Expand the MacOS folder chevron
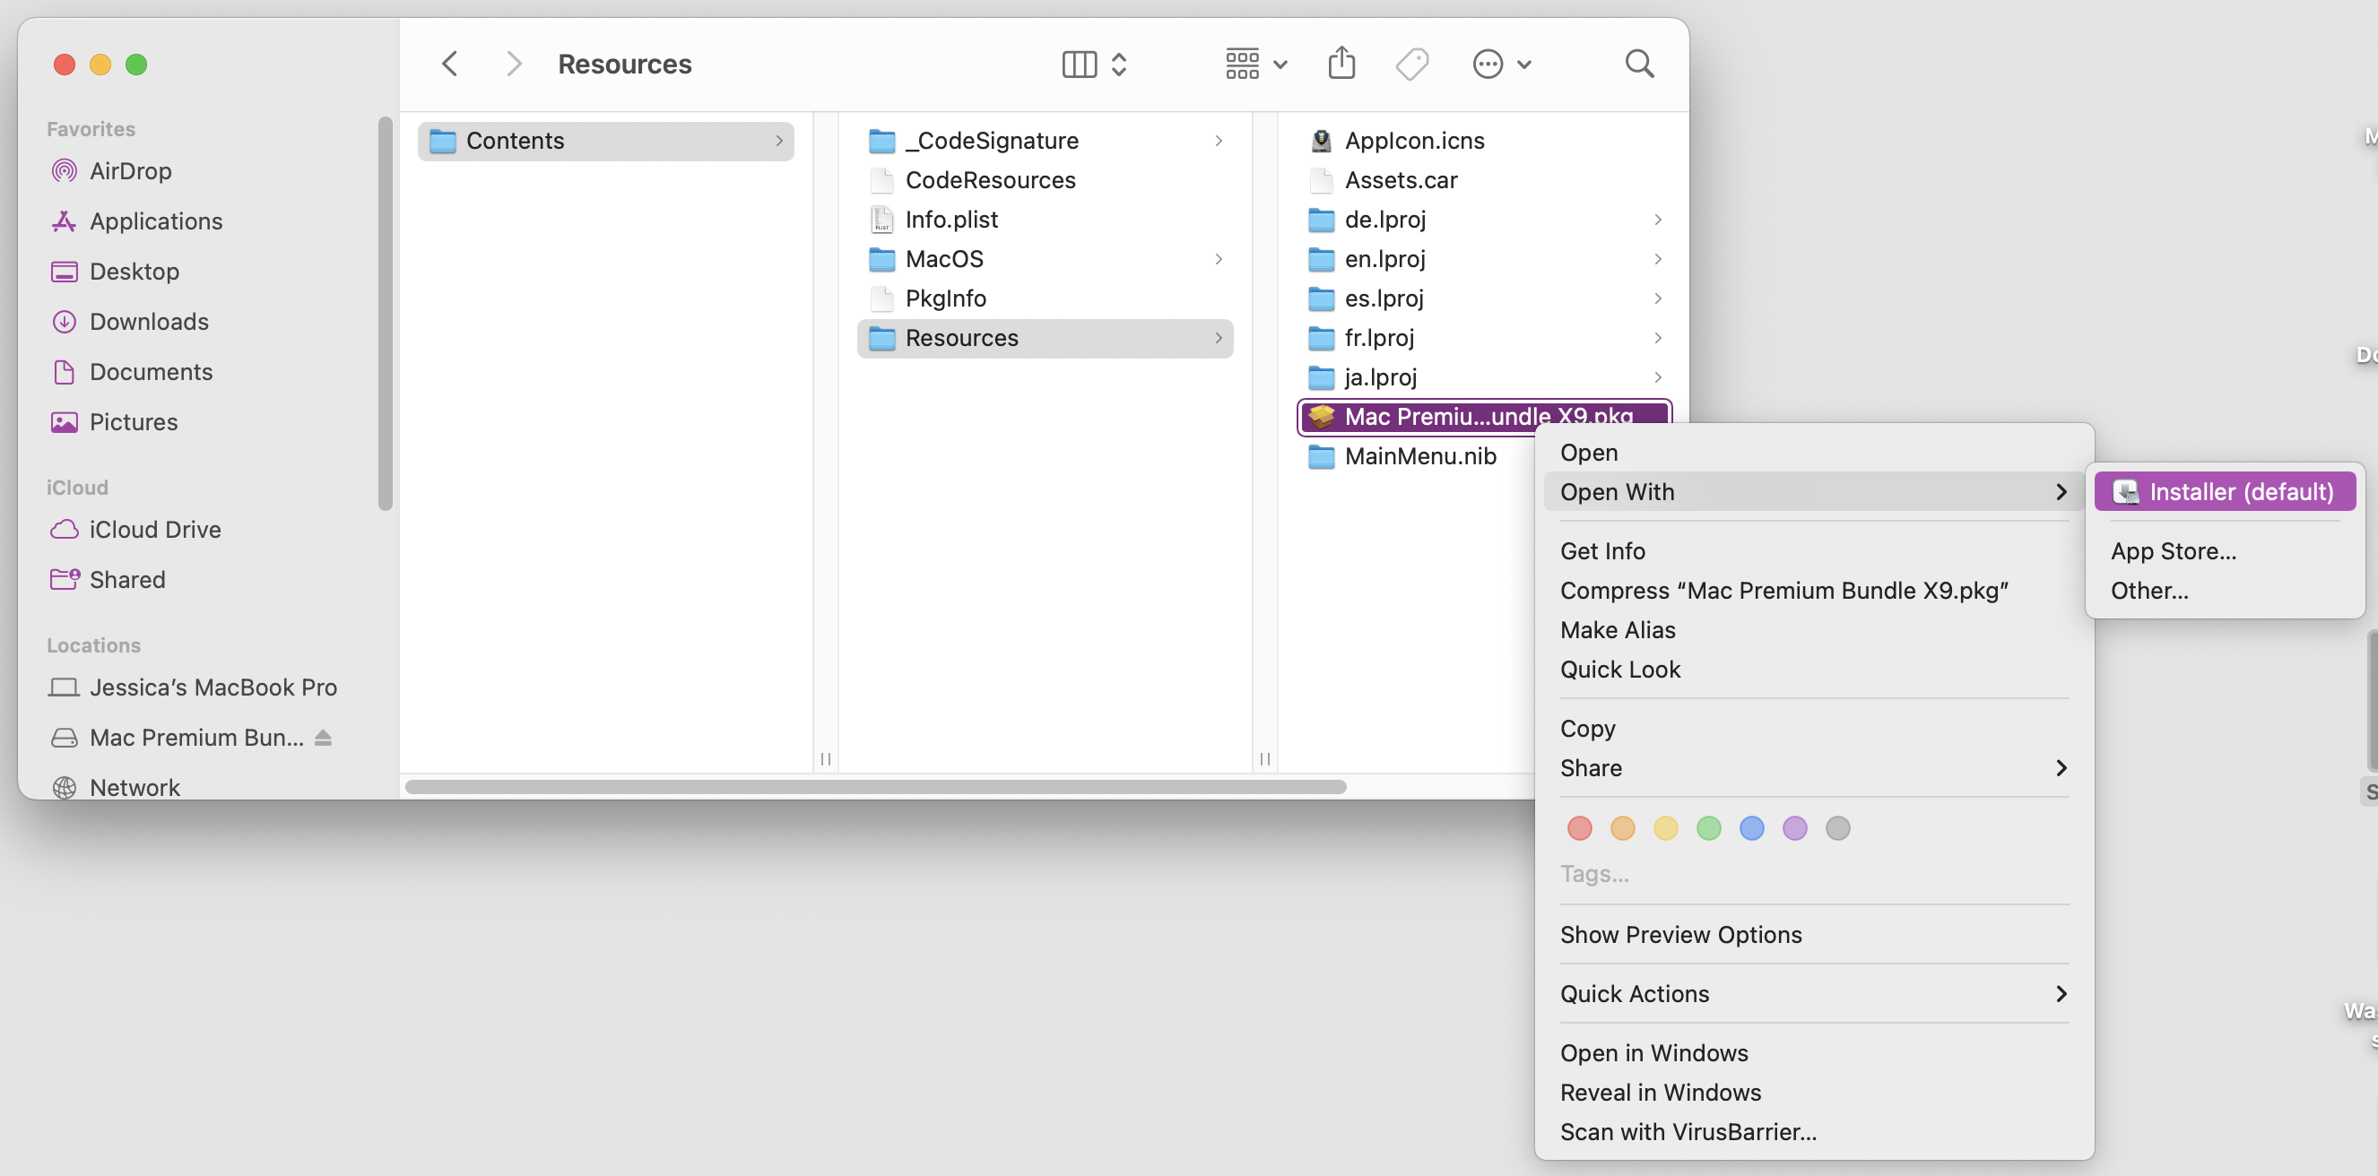The image size is (2378, 1176). [x=1219, y=259]
